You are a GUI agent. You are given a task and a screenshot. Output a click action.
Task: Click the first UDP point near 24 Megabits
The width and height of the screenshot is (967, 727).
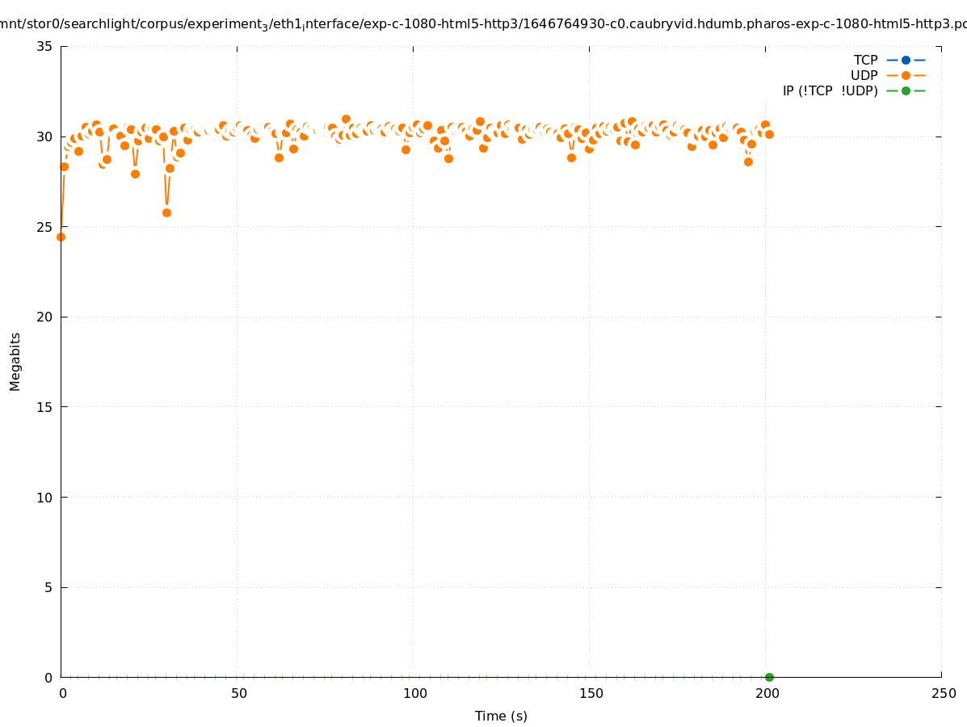[61, 237]
